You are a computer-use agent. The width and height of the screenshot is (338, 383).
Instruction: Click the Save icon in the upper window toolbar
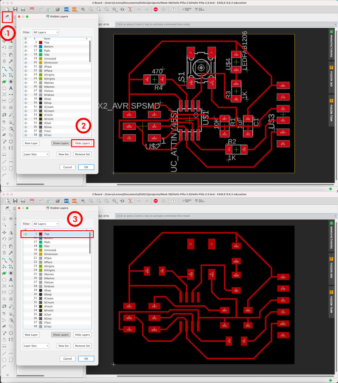(x=15, y=9)
